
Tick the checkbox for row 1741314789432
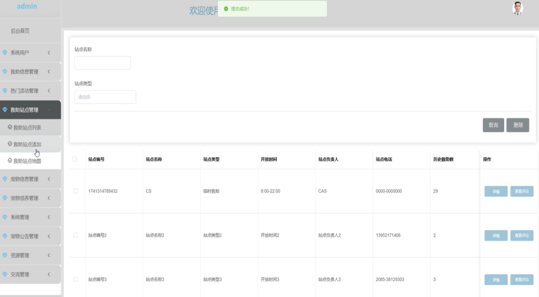click(76, 191)
